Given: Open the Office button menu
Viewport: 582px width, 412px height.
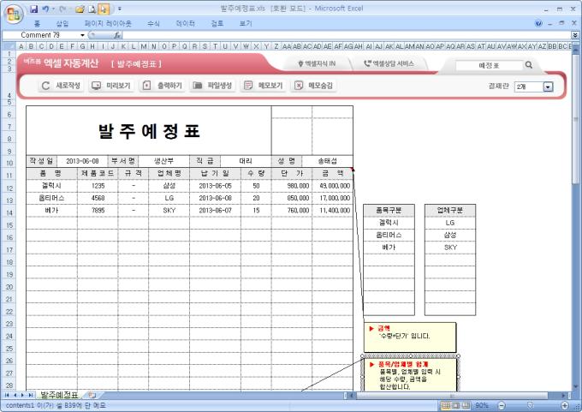Looking at the screenshot, I should (14, 14).
